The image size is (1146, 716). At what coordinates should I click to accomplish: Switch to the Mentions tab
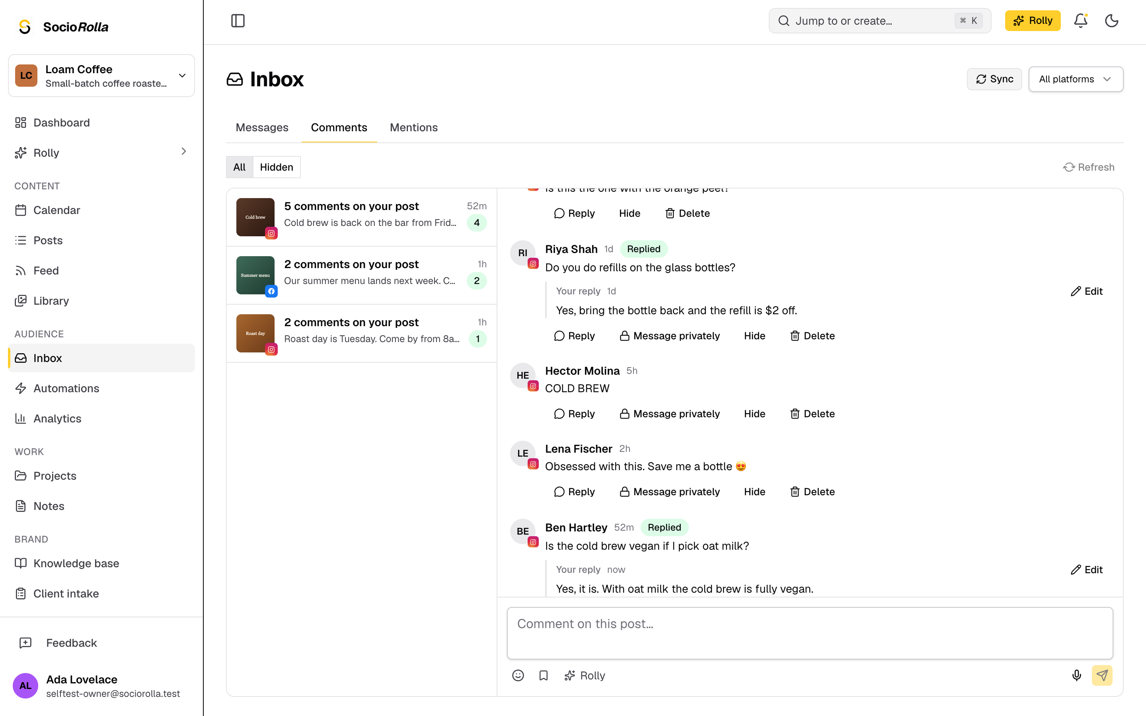pyautogui.click(x=413, y=127)
